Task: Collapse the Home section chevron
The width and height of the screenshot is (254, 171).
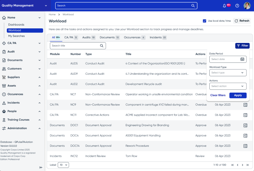Action: [40, 18]
